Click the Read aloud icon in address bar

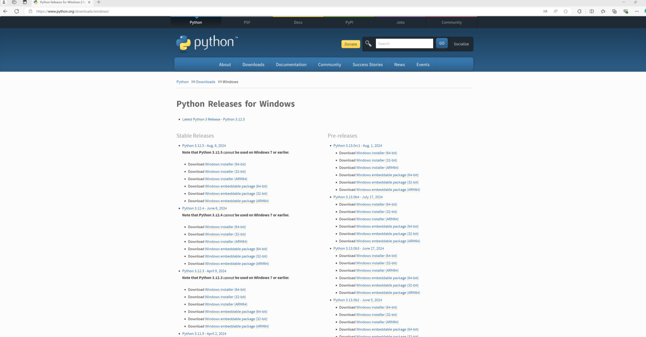(x=555, y=11)
